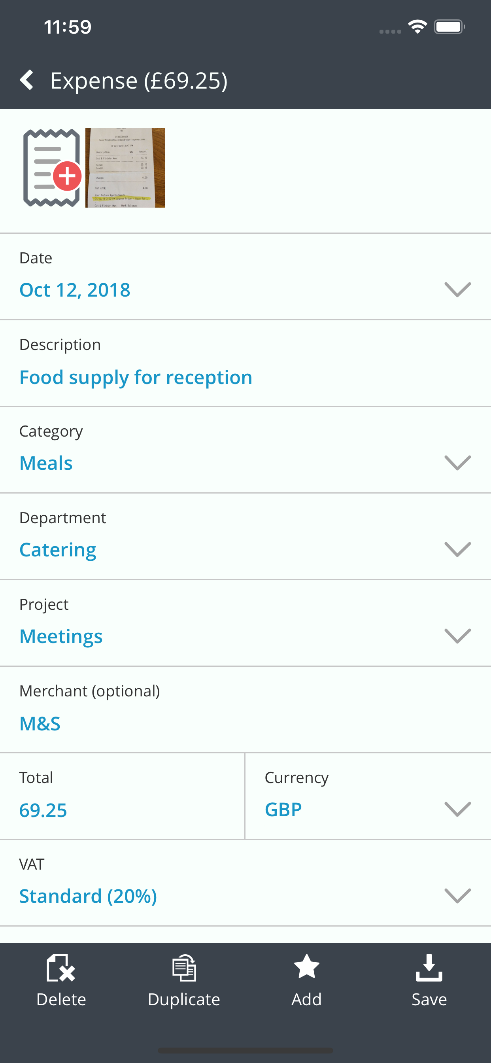491x1063 pixels.
Task: Tap the Save download icon
Action: coord(429,968)
